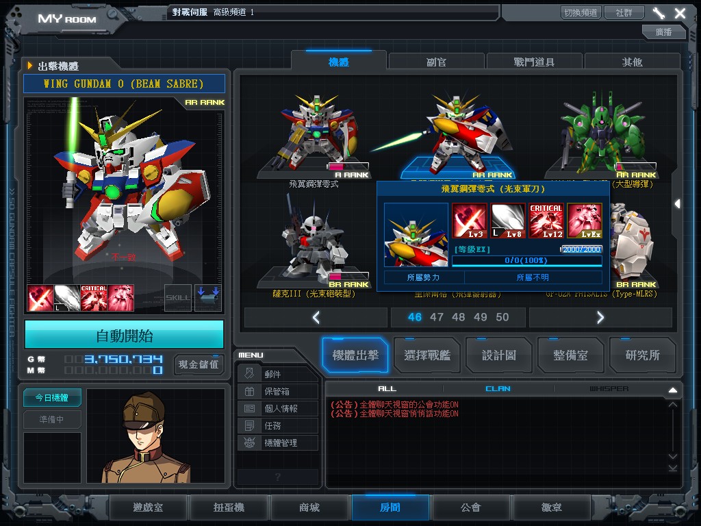Screen dimensions: 701x526
Task: Show the WHISPER chat tab
Action: 609,389
